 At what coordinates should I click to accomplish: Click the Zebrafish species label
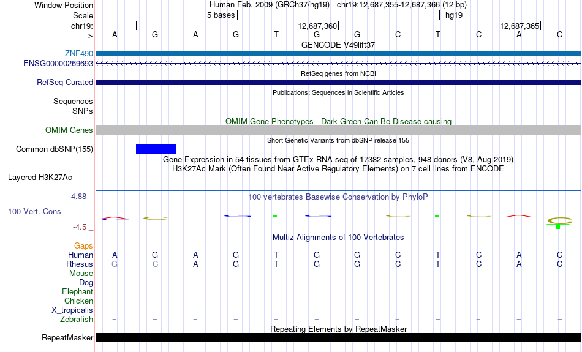point(77,320)
